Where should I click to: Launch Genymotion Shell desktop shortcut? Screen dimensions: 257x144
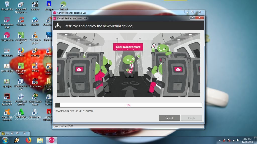[x=7, y=23]
